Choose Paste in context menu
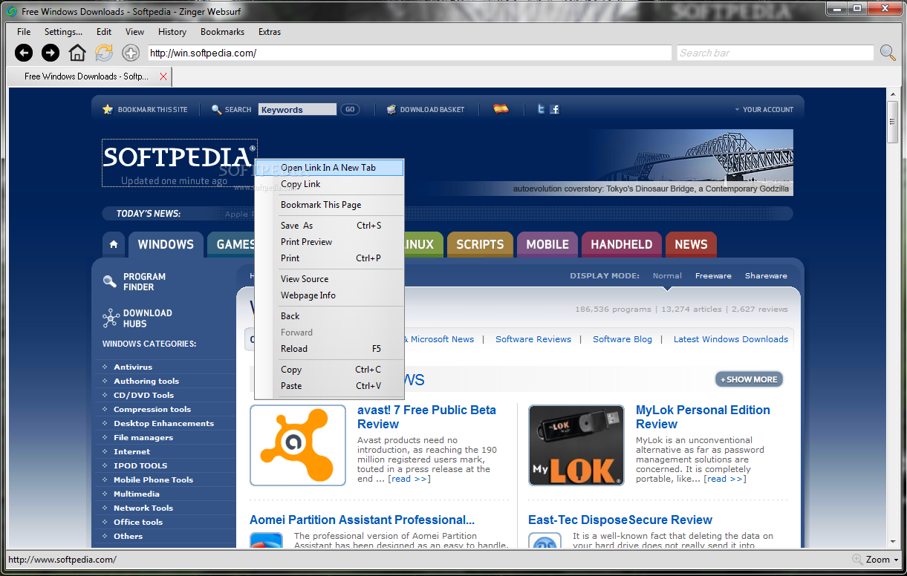 pos(329,386)
